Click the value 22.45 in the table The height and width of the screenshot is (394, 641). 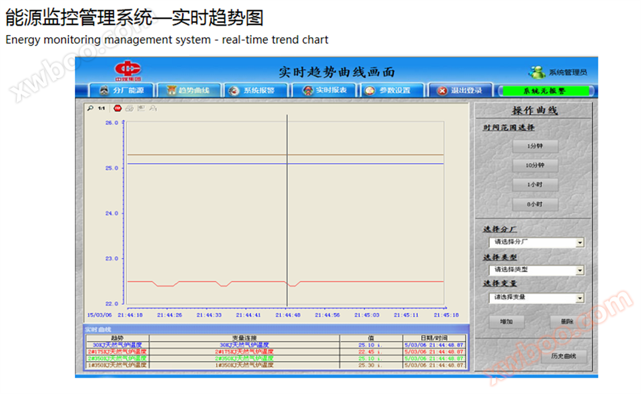[x=366, y=352]
